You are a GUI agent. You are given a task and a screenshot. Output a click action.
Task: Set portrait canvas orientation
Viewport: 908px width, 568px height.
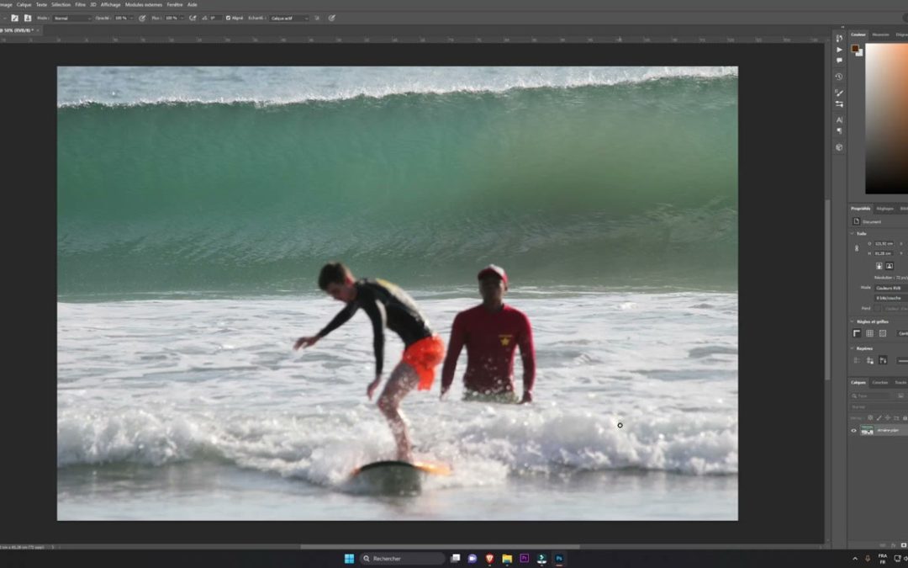879,266
